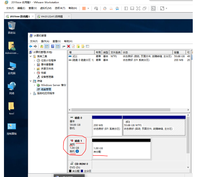The image size is (197, 177).
Task: Open the VMware 帮助(H) menu
Action: (72, 8)
